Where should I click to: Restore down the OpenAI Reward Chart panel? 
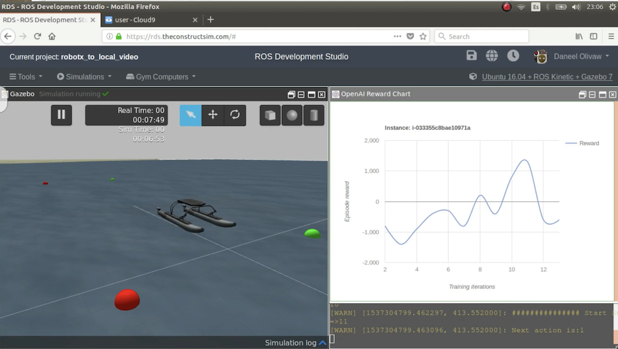pyautogui.click(x=582, y=95)
